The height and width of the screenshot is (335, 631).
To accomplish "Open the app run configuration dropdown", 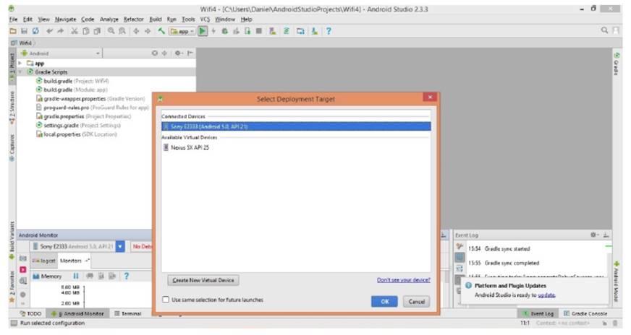I will pyautogui.click(x=182, y=31).
